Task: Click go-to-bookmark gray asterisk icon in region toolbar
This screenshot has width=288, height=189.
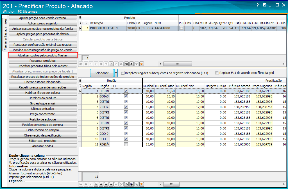Action: point(137,184)
